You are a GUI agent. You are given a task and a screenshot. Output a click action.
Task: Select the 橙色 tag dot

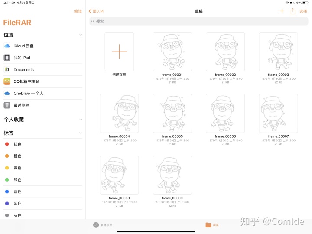point(7,156)
